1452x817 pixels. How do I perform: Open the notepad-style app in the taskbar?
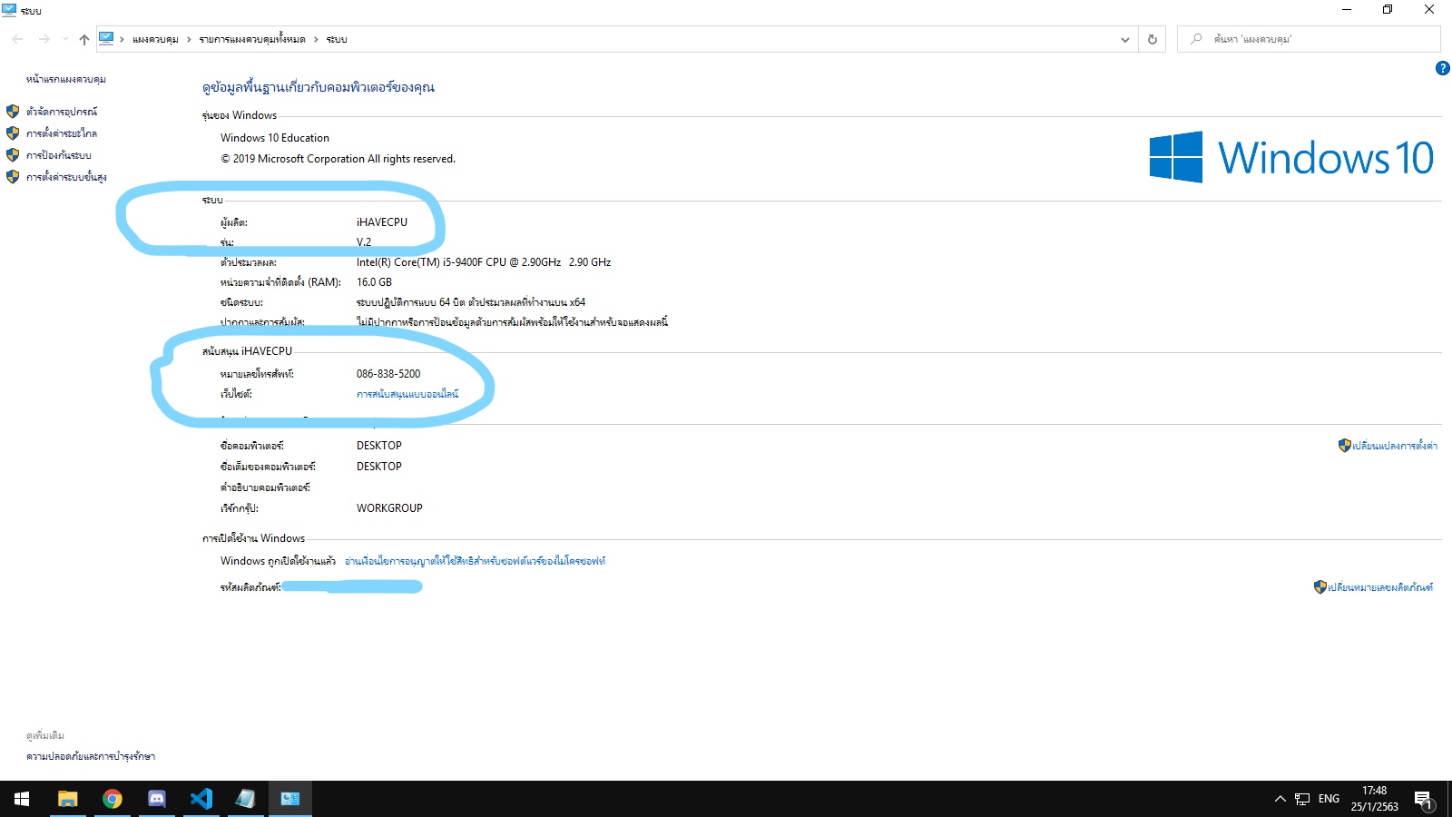pos(245,799)
